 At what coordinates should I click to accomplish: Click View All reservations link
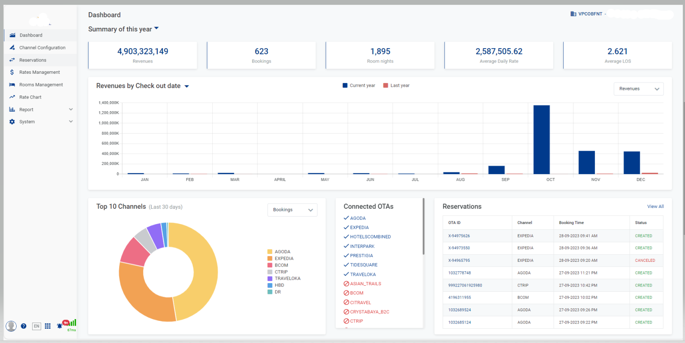pos(655,207)
